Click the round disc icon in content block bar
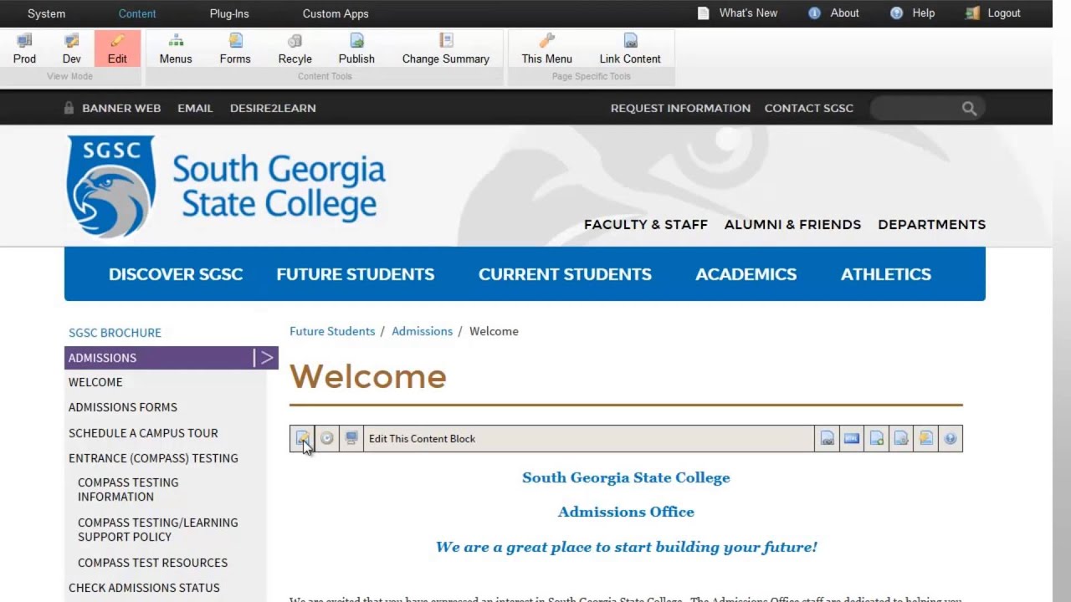The width and height of the screenshot is (1071, 602). tap(327, 438)
